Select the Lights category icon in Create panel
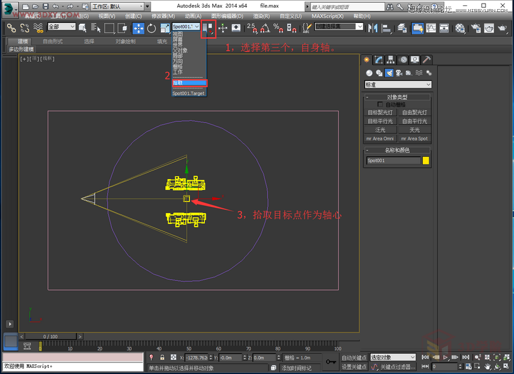Screen dimensions: 514x374 (x=389, y=73)
